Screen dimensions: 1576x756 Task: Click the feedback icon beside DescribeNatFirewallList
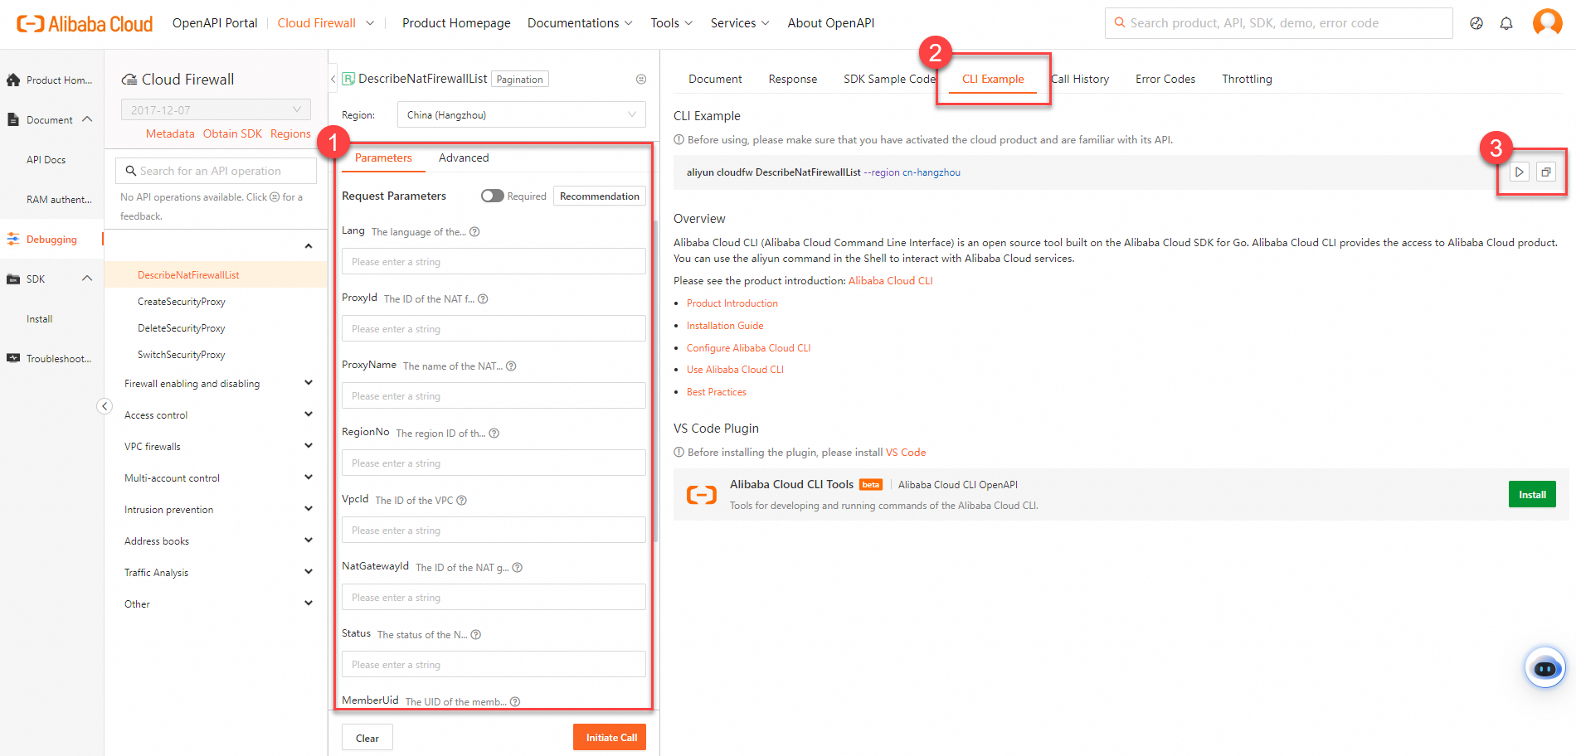[641, 80]
